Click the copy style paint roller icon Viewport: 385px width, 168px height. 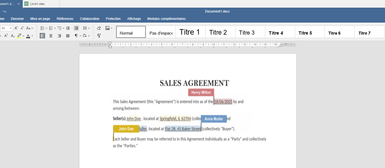click(x=99, y=36)
